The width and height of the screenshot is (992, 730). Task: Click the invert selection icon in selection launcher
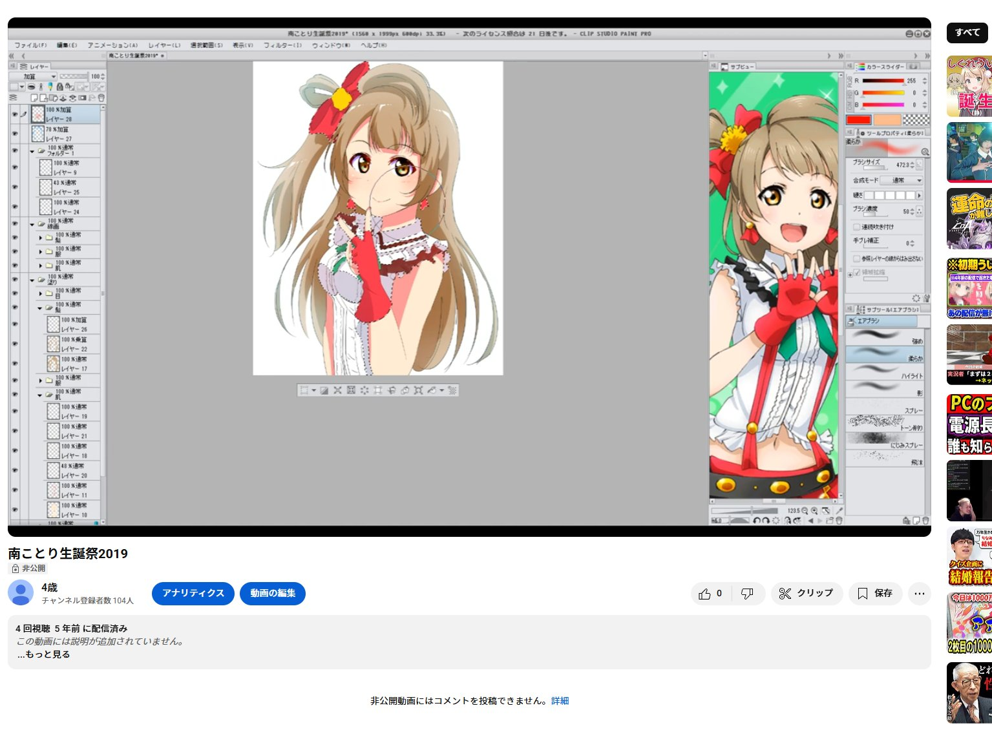pos(324,390)
